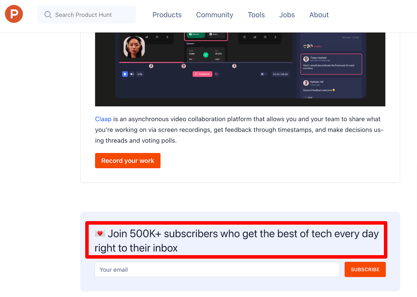Viewport: 417px width, 297px height.
Task: Select the Dollars tab
Action: coord(216,35)
